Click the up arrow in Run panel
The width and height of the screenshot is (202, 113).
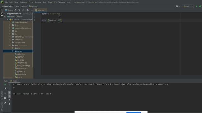coord(9,85)
